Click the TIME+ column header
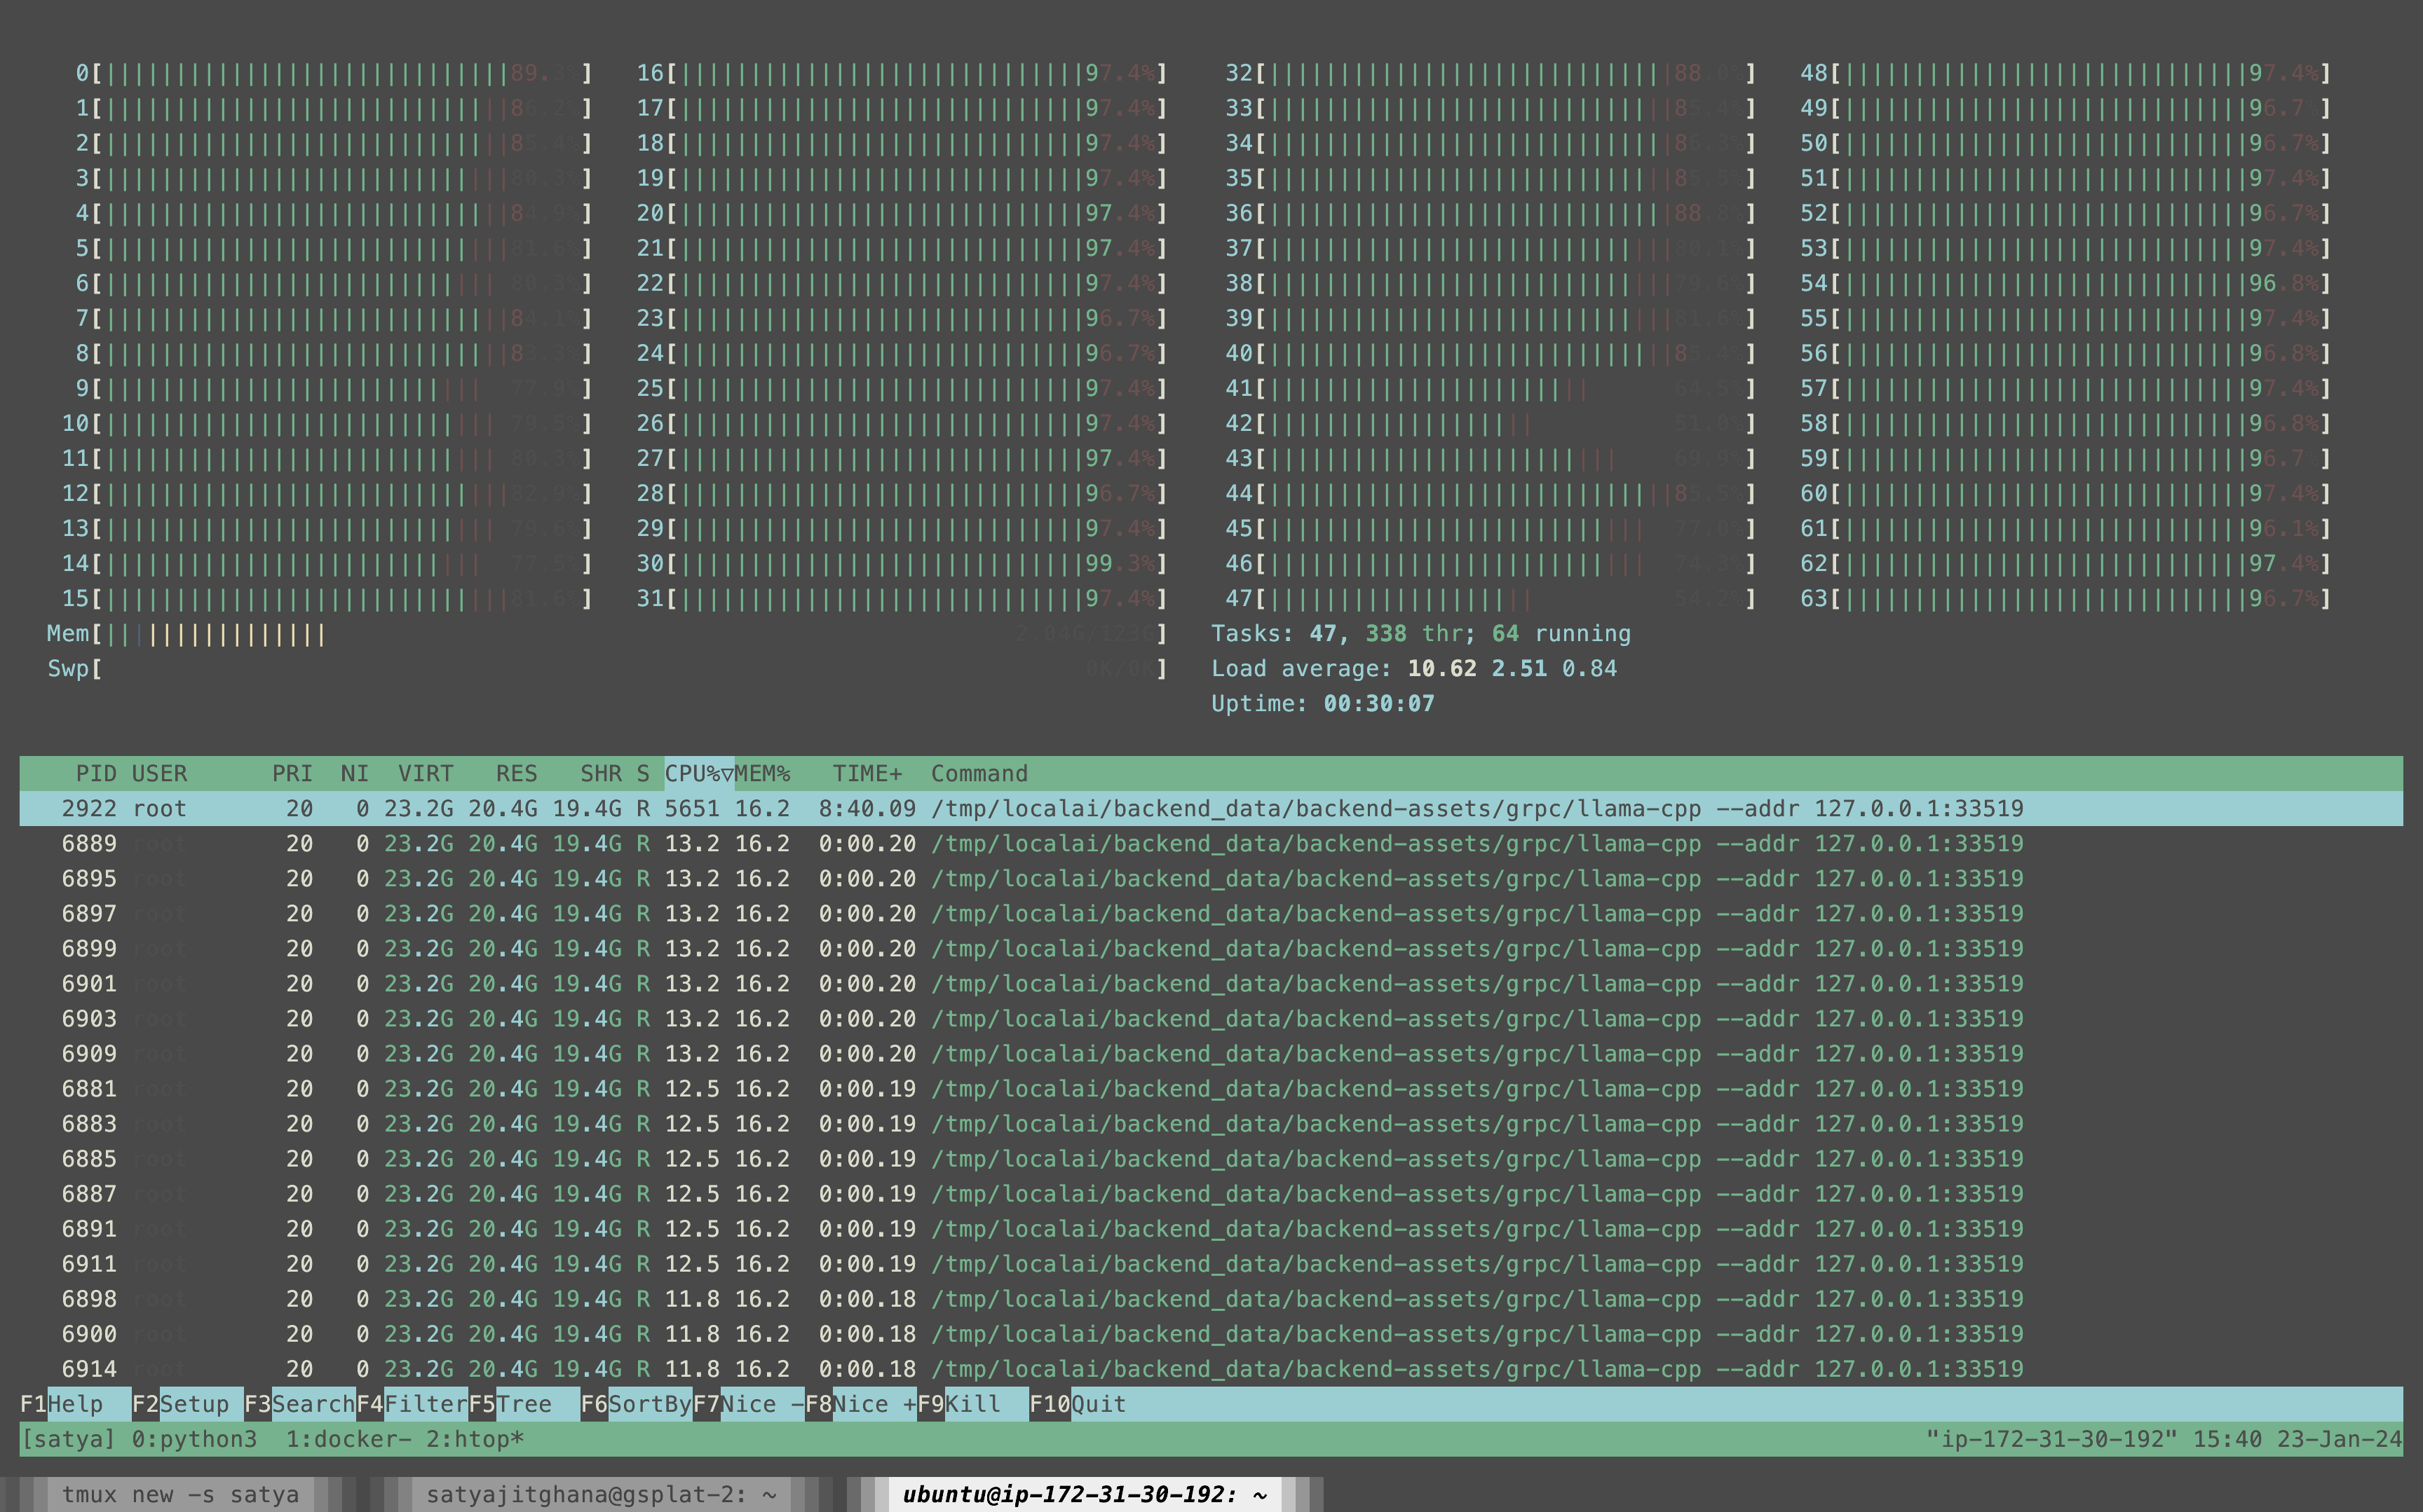2423x1512 pixels. (x=867, y=773)
